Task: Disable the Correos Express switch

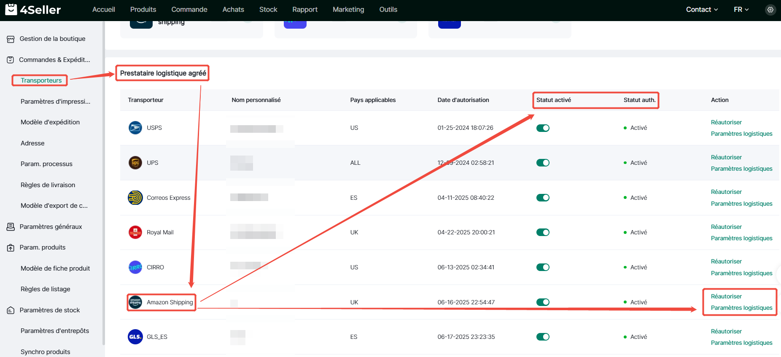Action: (x=543, y=198)
